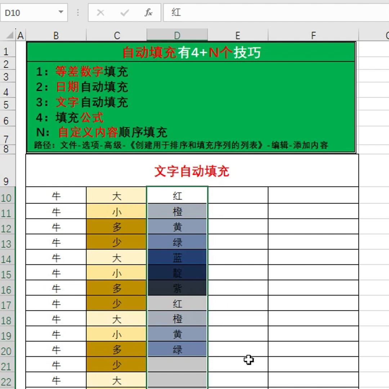Select cell C16 containing 多
The width and height of the screenshot is (389, 389).
click(x=116, y=288)
